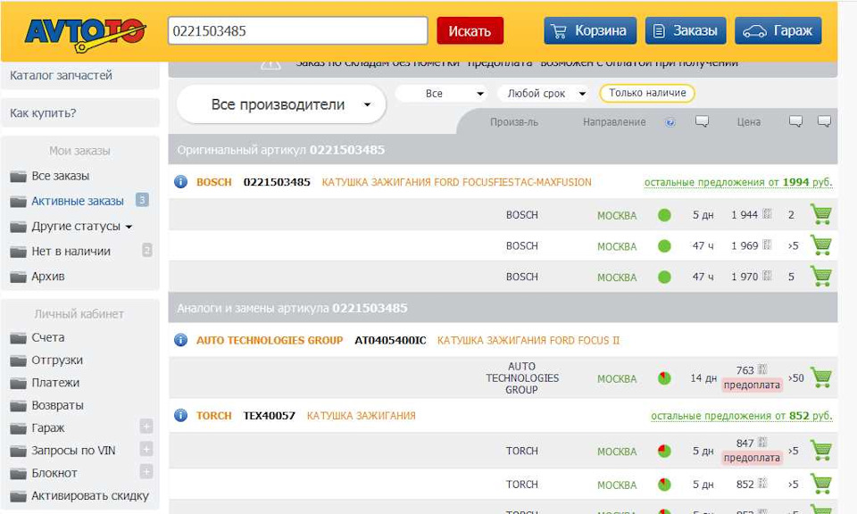Open 'Активные заказы' in the sidebar
Viewport: 857px width, 514px height.
78,201
